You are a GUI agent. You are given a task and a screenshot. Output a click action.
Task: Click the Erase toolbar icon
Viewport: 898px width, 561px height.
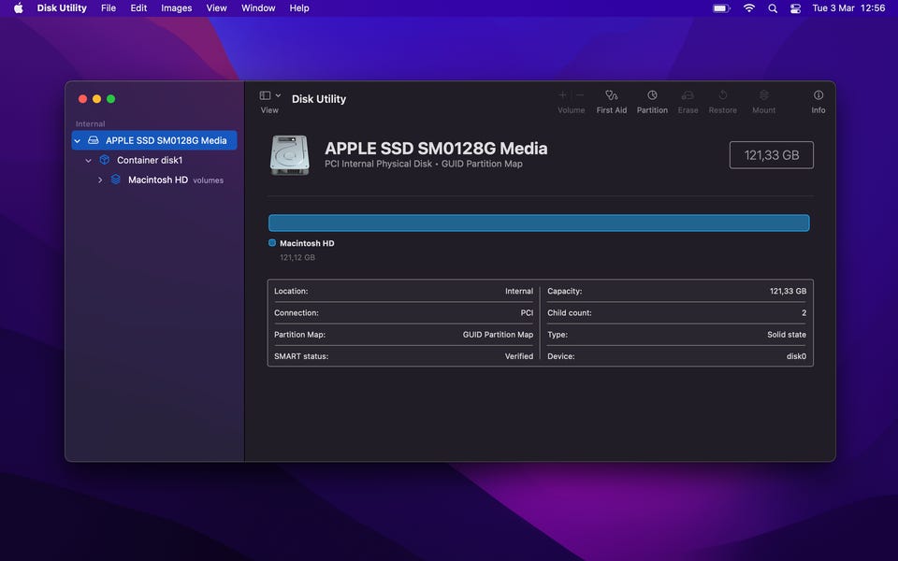tap(688, 101)
